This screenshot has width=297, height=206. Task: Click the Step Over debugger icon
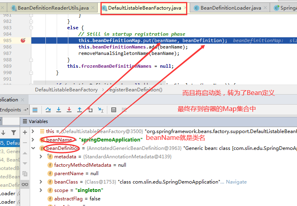coord(48,110)
